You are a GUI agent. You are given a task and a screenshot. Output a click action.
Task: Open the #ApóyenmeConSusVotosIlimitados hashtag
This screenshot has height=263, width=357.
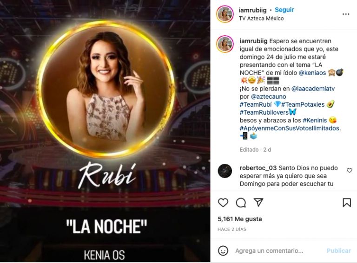[290, 128]
